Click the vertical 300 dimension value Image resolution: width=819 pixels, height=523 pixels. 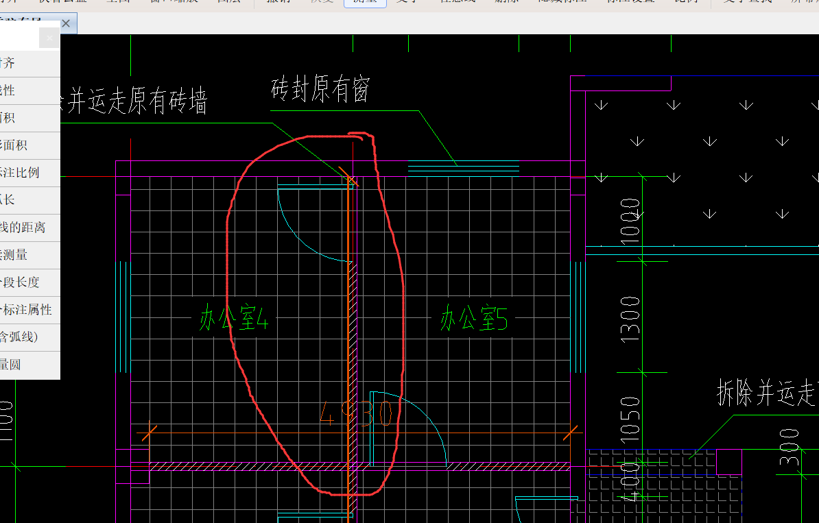pyautogui.click(x=790, y=448)
